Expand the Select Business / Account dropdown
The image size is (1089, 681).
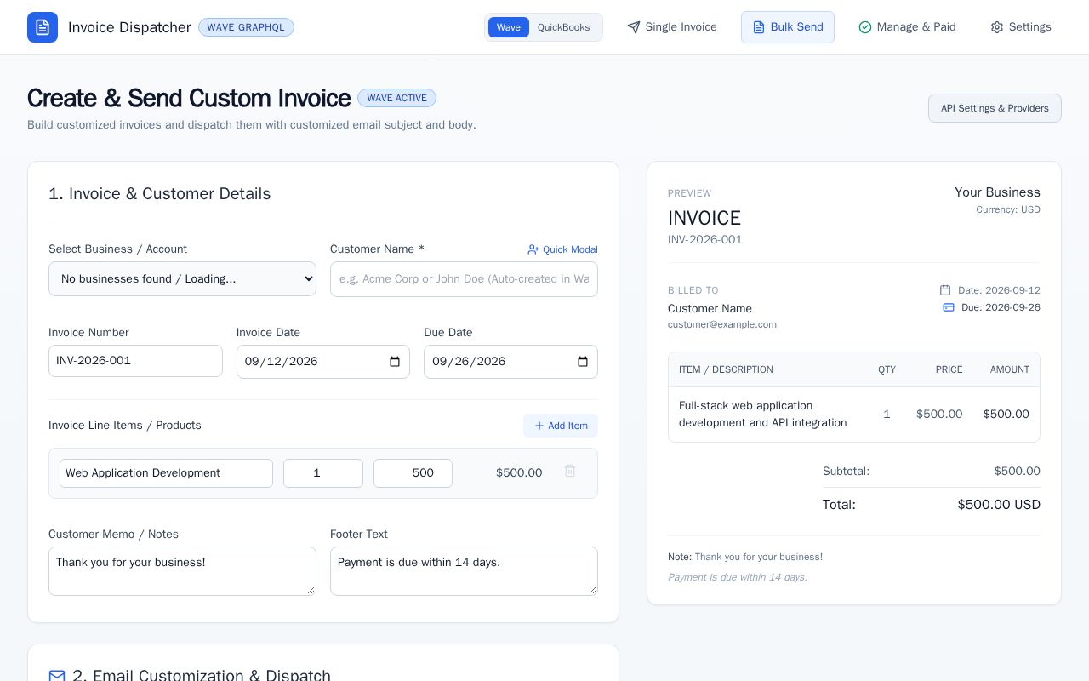182,278
